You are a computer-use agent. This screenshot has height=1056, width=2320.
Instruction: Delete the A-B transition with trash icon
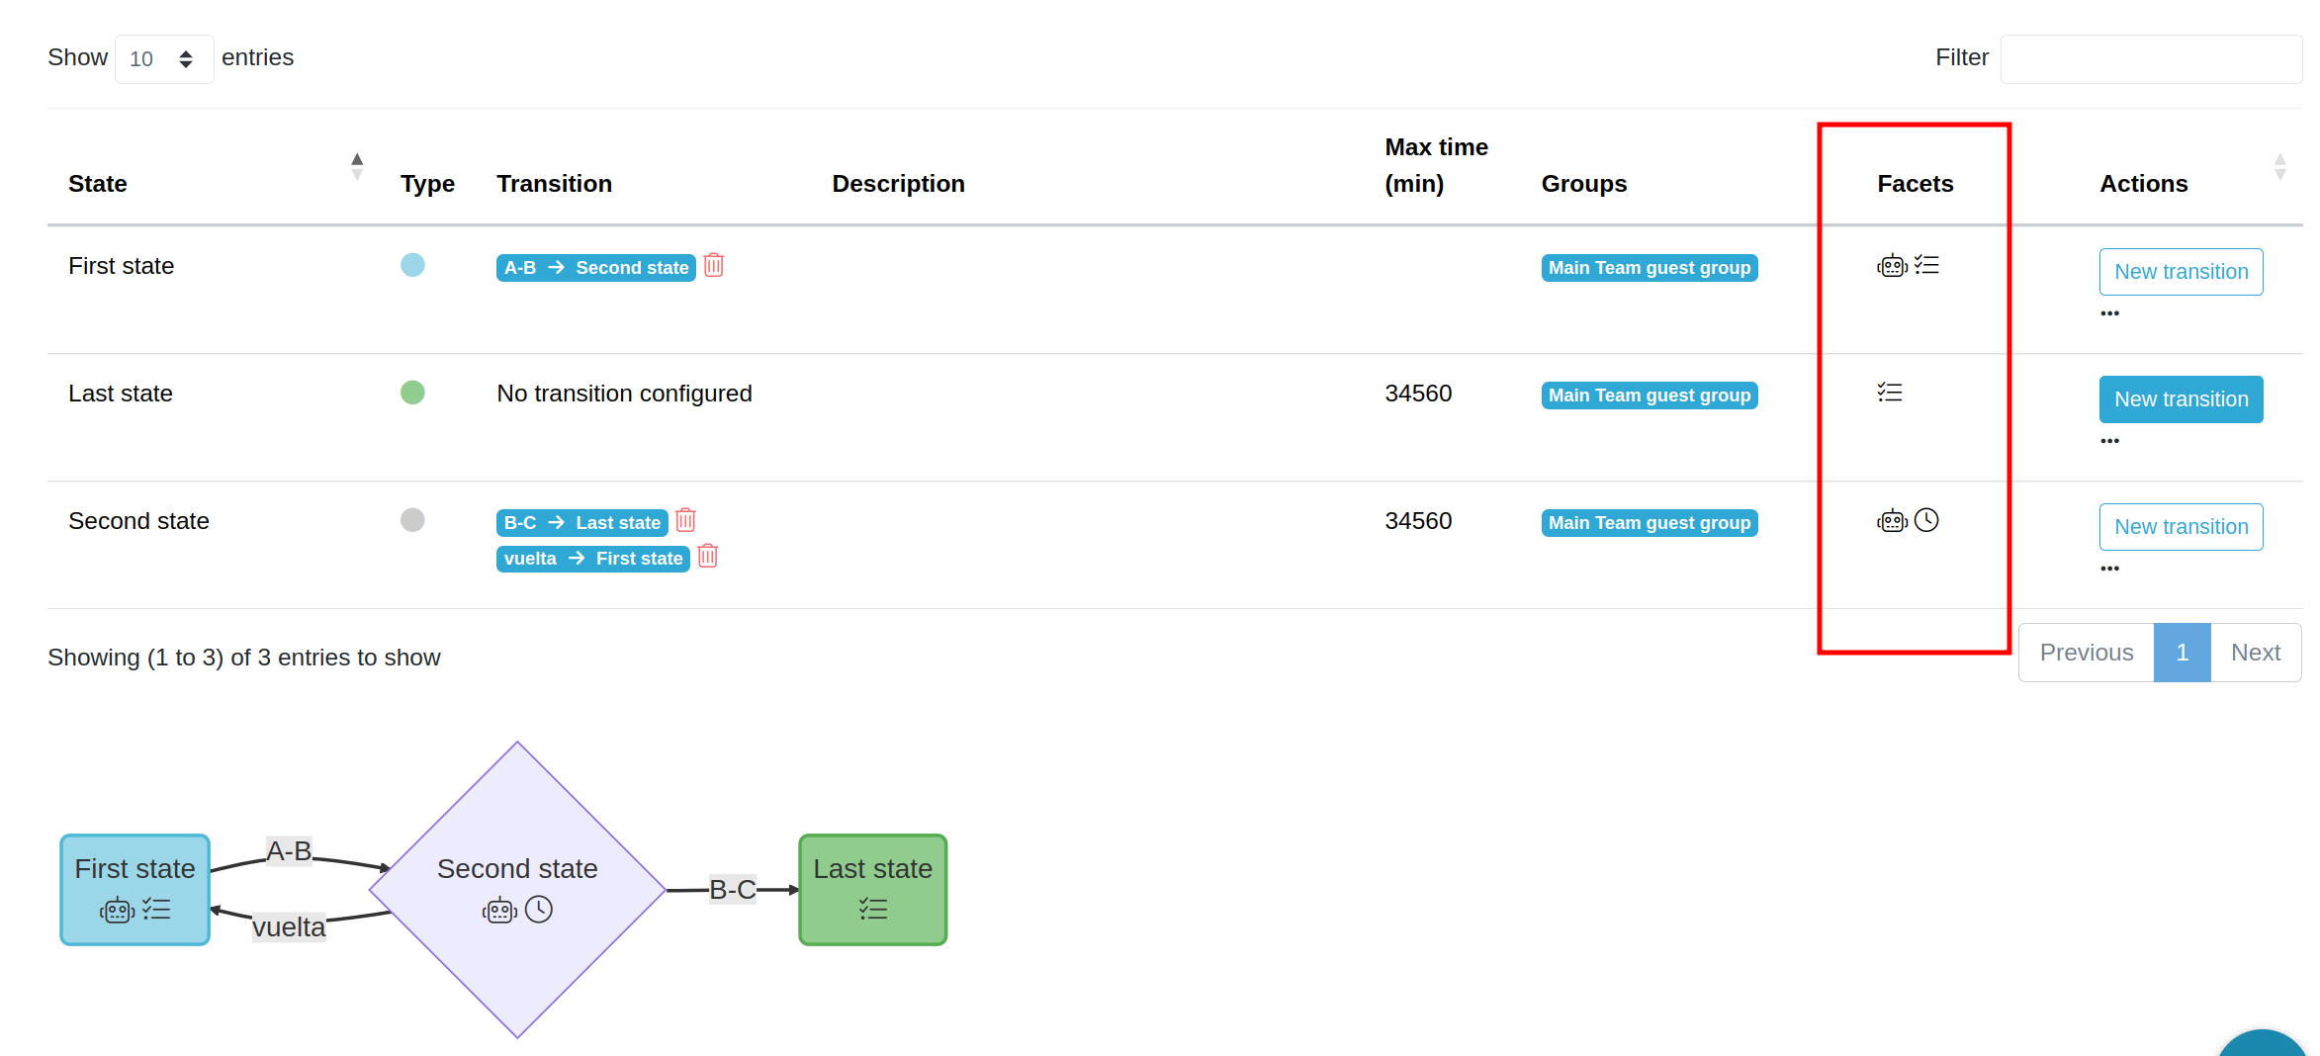click(713, 266)
